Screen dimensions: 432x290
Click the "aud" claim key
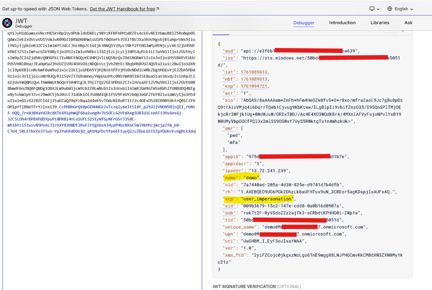229,51
